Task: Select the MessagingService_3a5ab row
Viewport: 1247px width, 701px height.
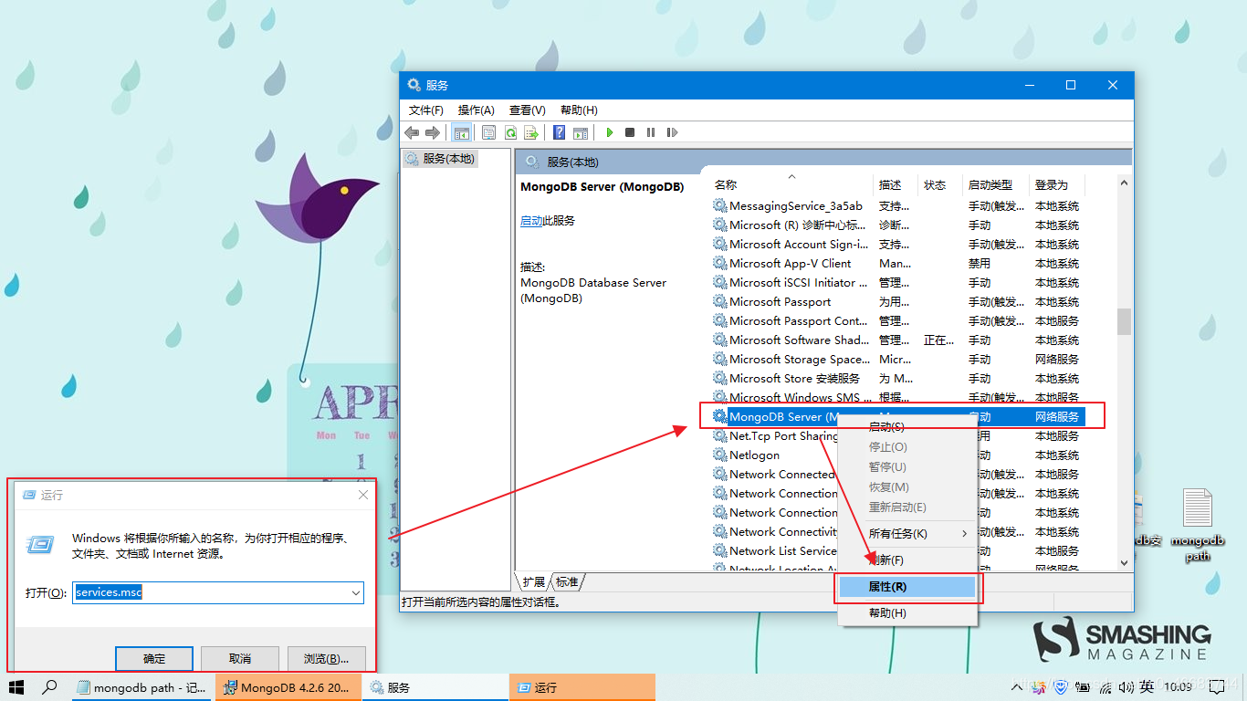Action: click(896, 206)
